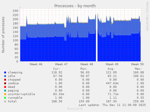The height and width of the screenshot is (112, 150).
Task: Click the 'Munin 2.0.76' footer text
Action: pos(75,109)
